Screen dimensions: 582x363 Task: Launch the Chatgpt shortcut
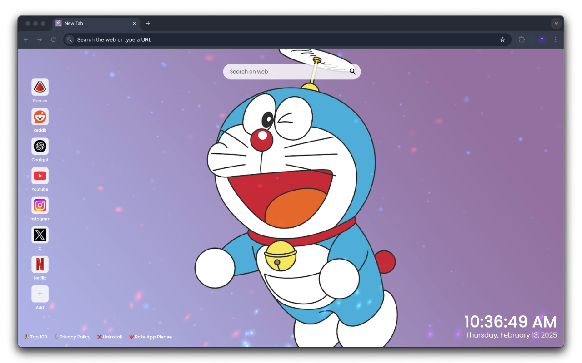pyautogui.click(x=40, y=146)
